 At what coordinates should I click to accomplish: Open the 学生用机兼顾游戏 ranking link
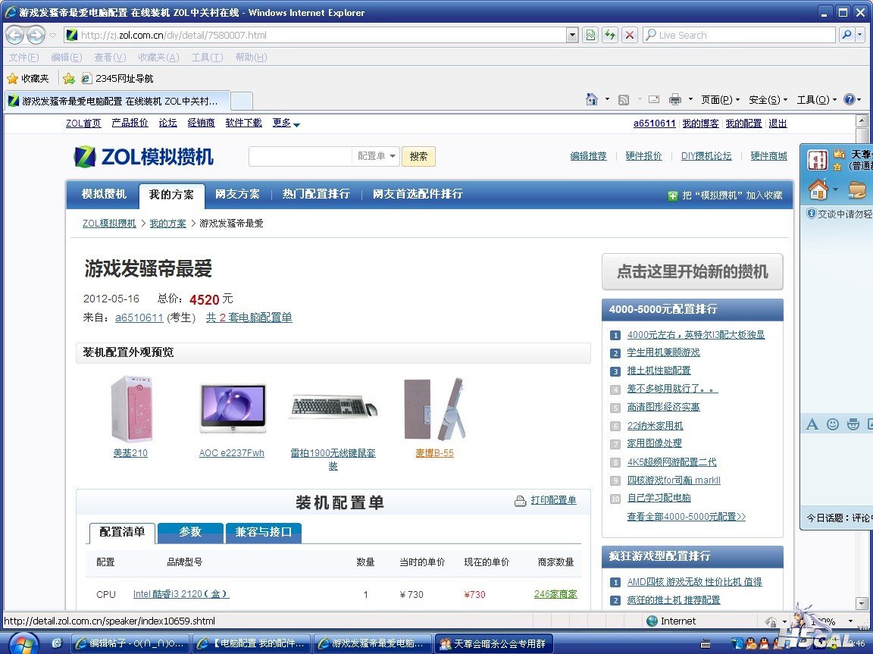(x=663, y=352)
